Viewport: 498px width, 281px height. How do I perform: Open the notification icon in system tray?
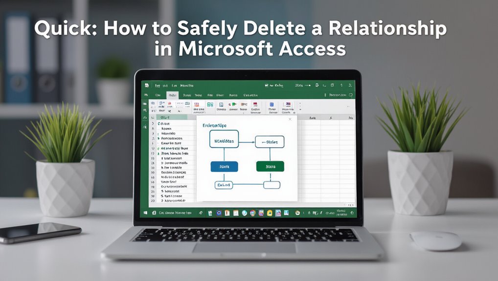[352, 213]
